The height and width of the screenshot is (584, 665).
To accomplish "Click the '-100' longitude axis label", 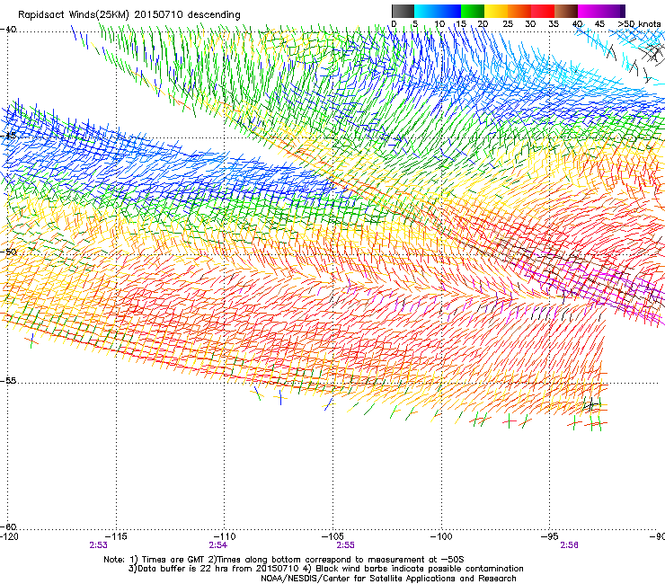I will [x=441, y=536].
